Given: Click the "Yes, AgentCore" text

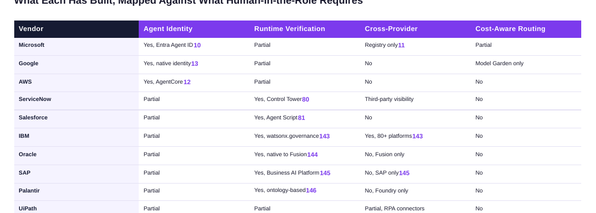Looking at the screenshot, I should [x=163, y=82].
